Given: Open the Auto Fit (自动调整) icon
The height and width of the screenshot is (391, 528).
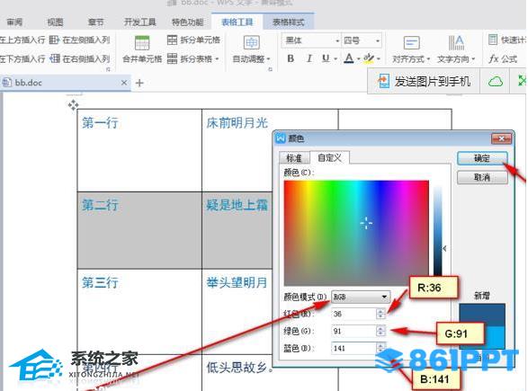Looking at the screenshot, I should 251,43.
